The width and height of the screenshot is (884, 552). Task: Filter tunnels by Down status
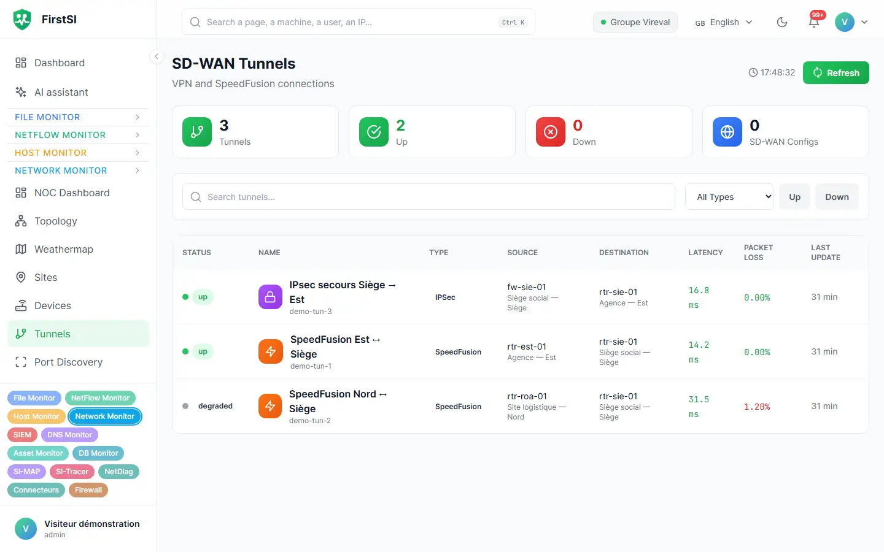point(837,197)
